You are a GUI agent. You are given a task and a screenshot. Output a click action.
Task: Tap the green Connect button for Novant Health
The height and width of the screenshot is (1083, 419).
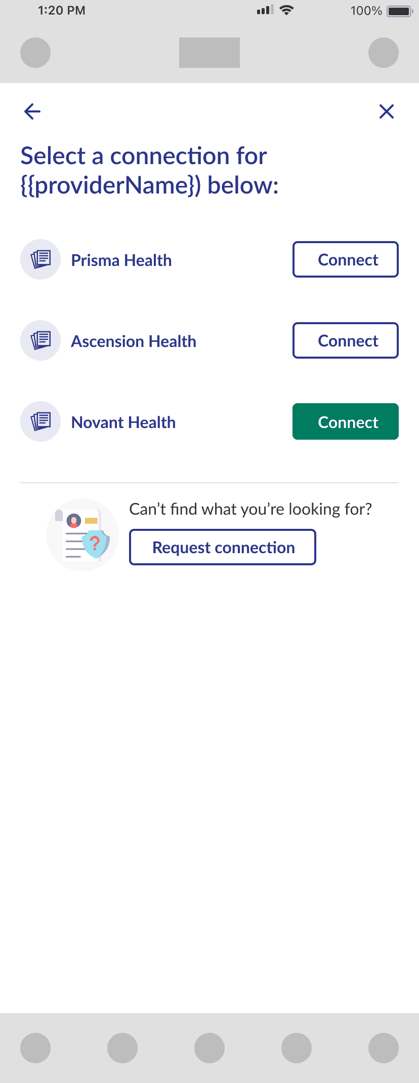coord(346,421)
